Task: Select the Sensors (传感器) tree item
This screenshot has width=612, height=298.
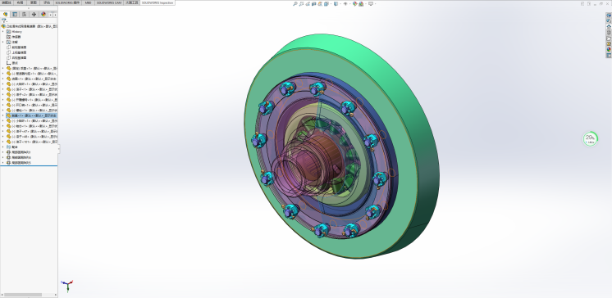Action: pyautogui.click(x=14, y=37)
